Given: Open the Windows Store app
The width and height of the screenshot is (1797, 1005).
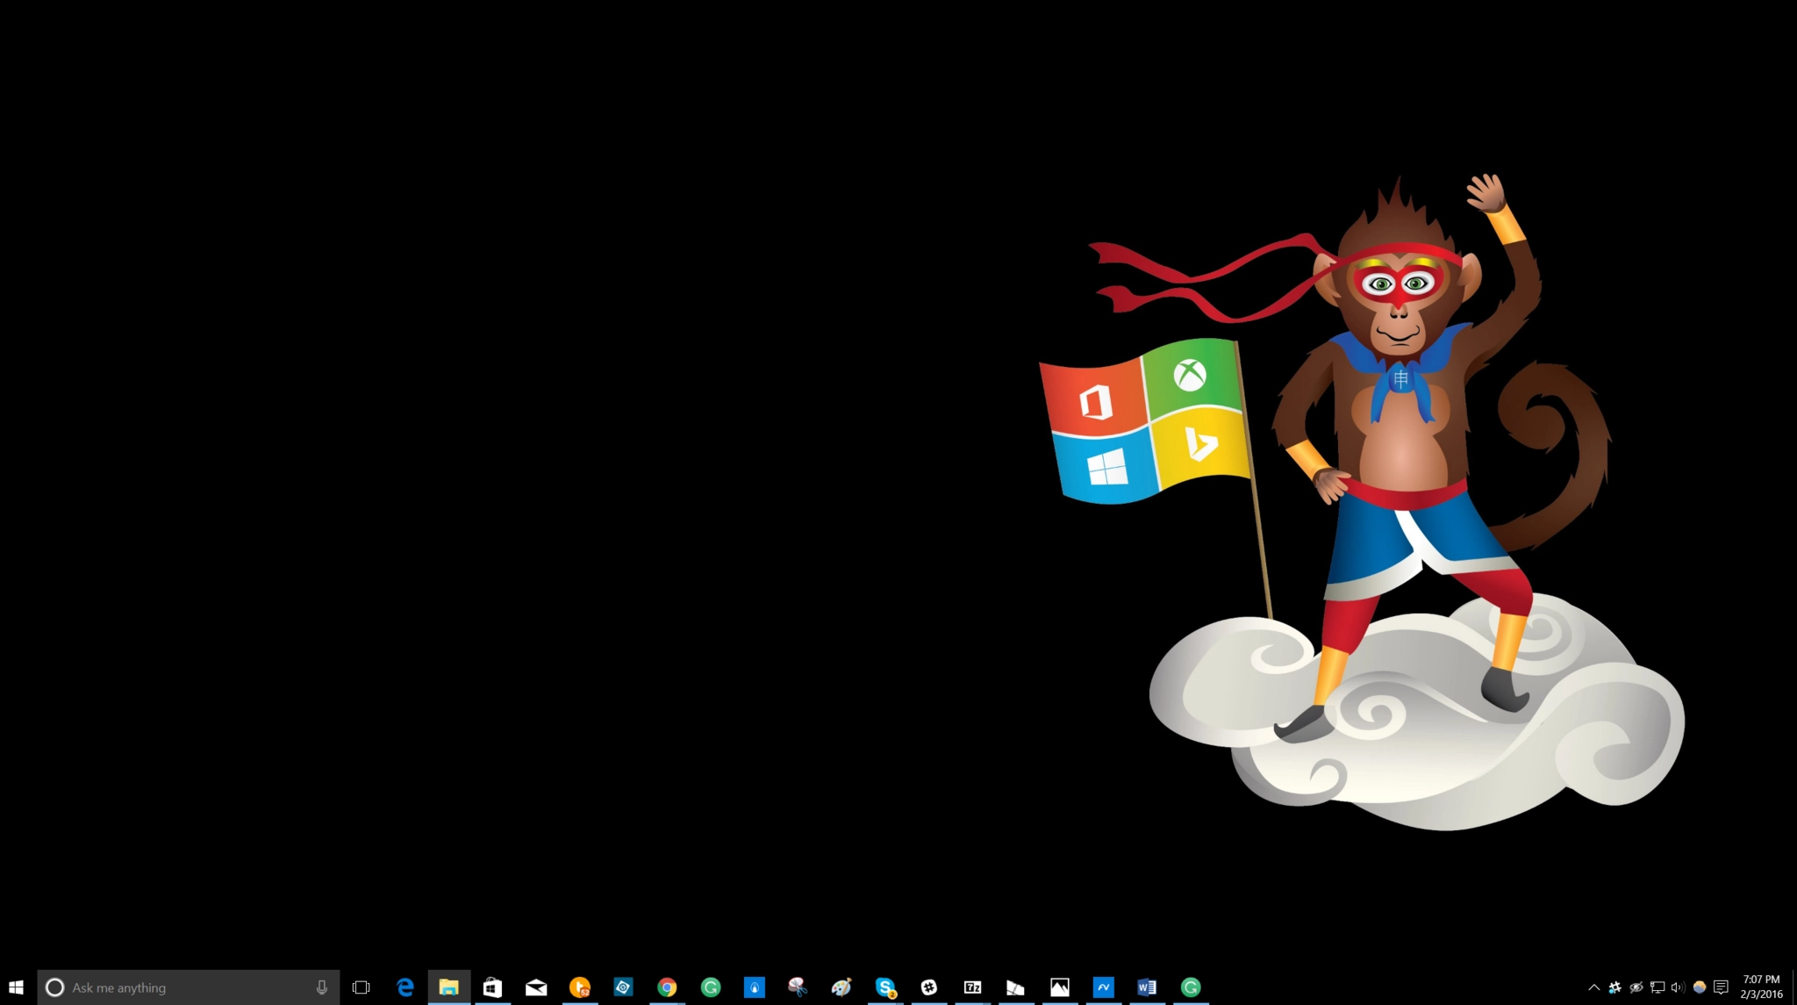Looking at the screenshot, I should [x=492, y=987].
